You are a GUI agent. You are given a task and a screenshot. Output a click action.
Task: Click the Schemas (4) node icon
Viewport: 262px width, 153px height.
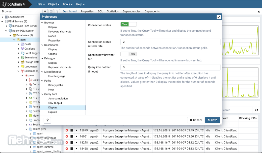click(x=22, y=71)
